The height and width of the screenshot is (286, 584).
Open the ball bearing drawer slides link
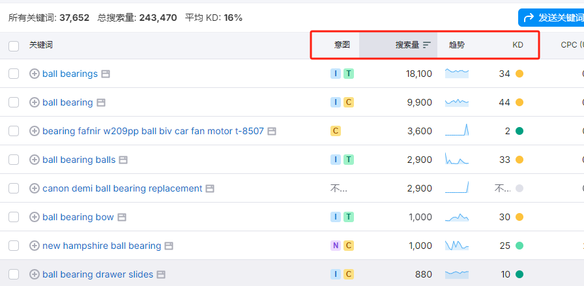coord(98,274)
